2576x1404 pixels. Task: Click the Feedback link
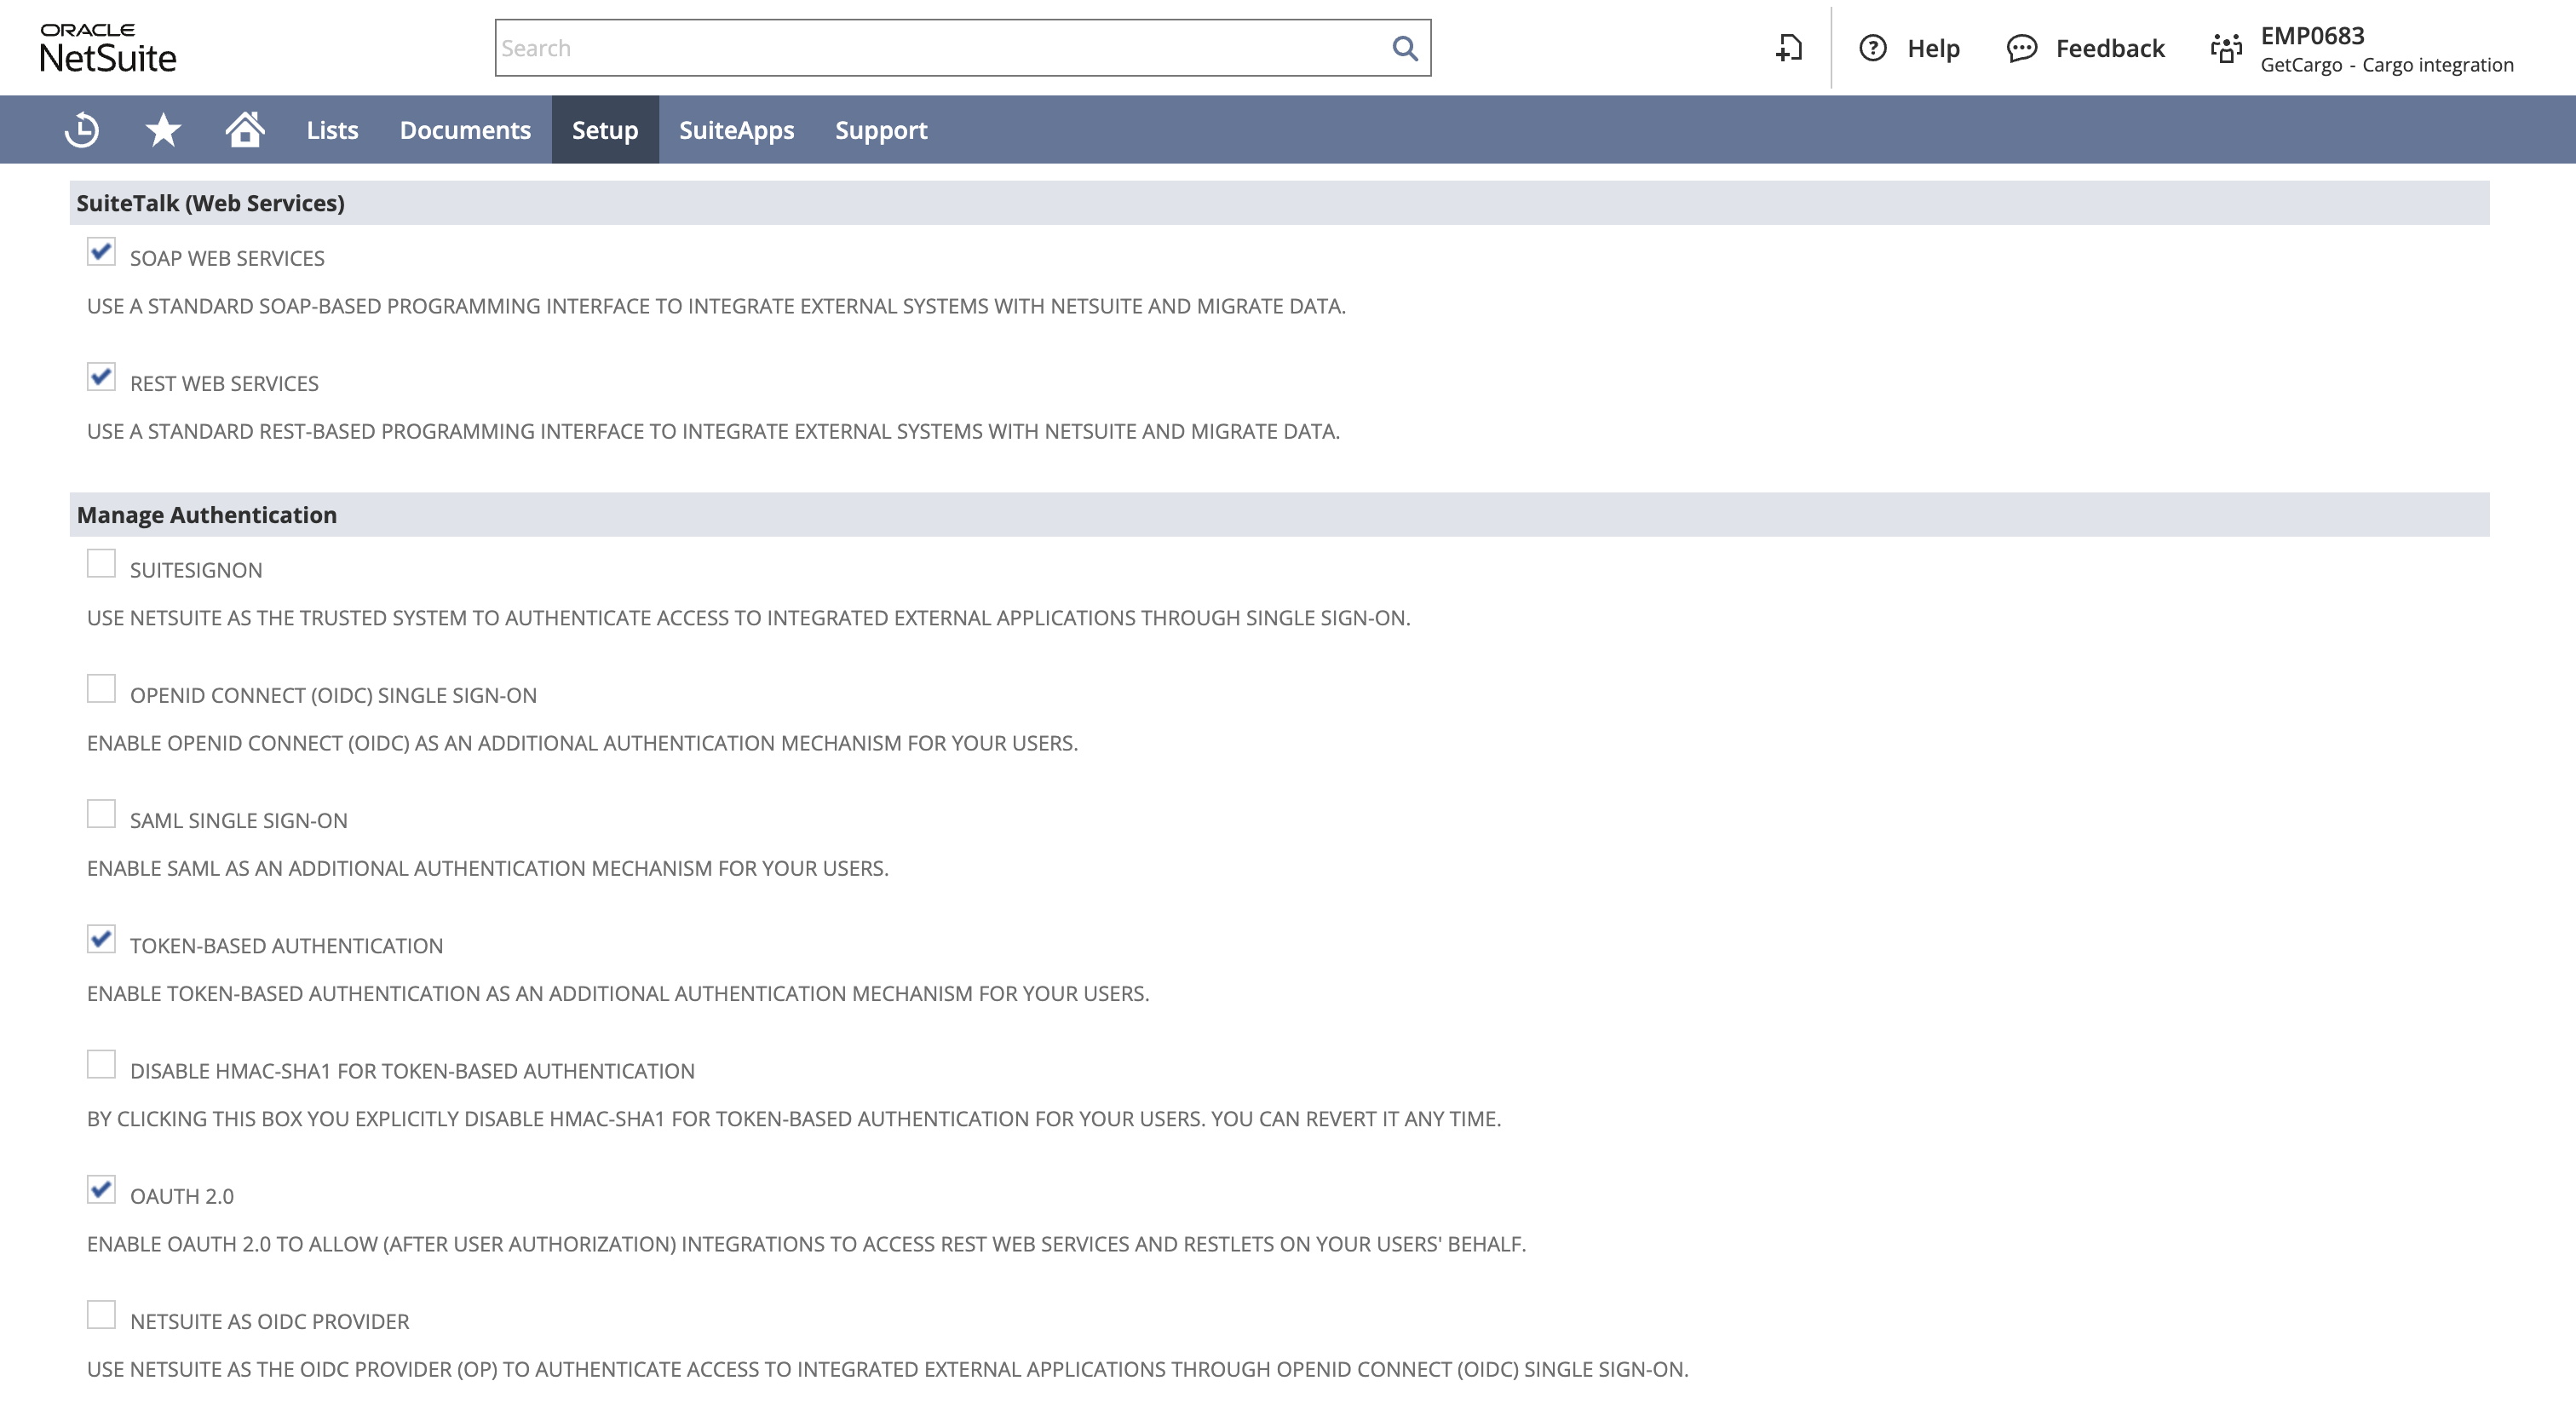point(2110,48)
